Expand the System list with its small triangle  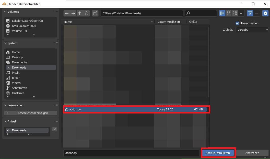pyautogui.click(x=8, y=97)
